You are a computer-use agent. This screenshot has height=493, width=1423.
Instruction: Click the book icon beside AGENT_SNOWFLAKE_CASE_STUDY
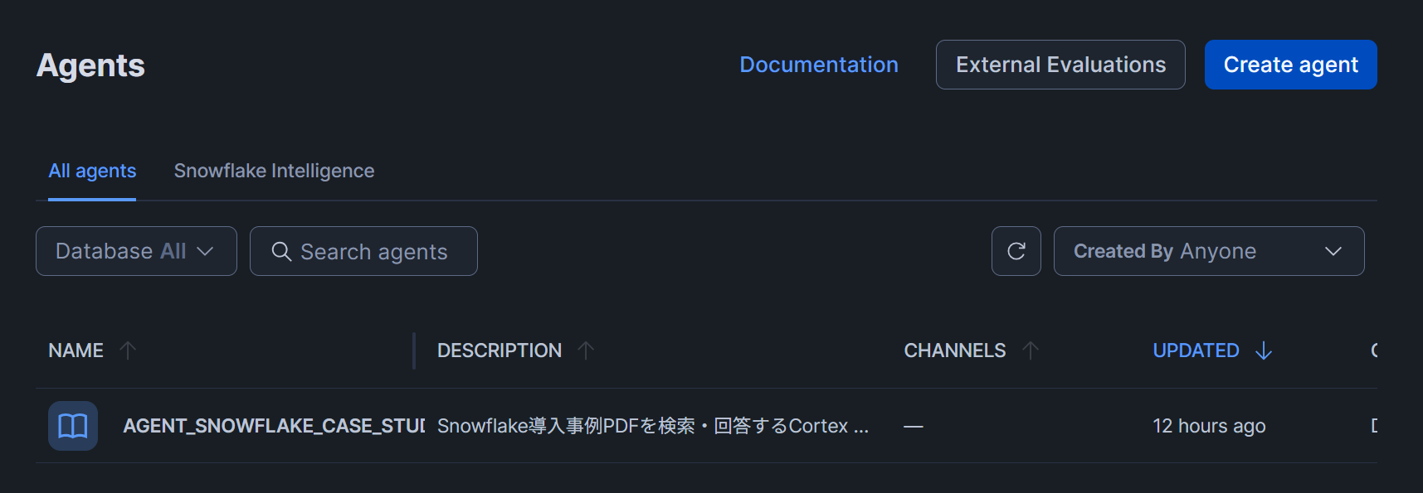point(73,426)
